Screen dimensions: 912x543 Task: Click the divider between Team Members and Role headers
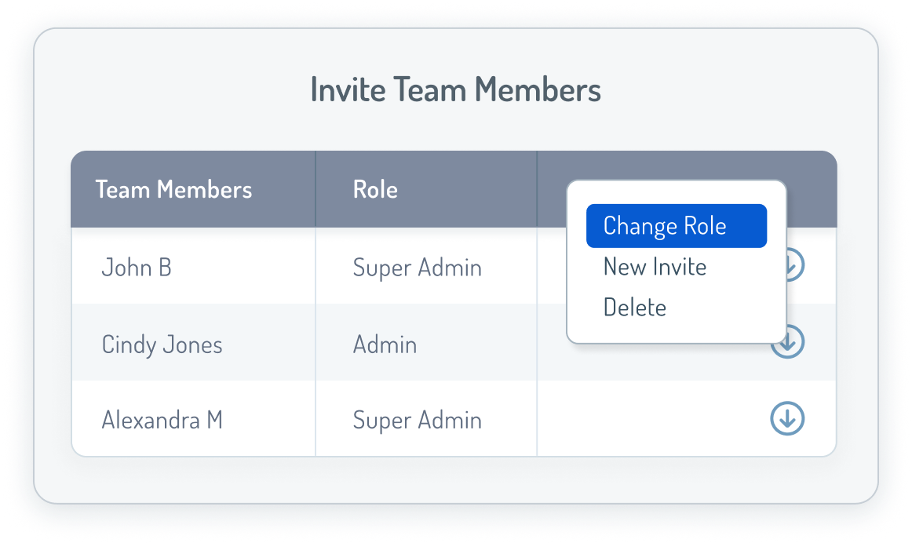point(316,189)
